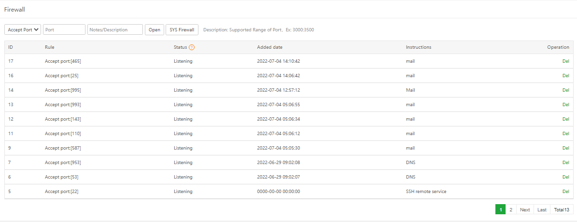577x222 pixels.
Task: Delete the rule for port 465
Action: tap(566, 61)
